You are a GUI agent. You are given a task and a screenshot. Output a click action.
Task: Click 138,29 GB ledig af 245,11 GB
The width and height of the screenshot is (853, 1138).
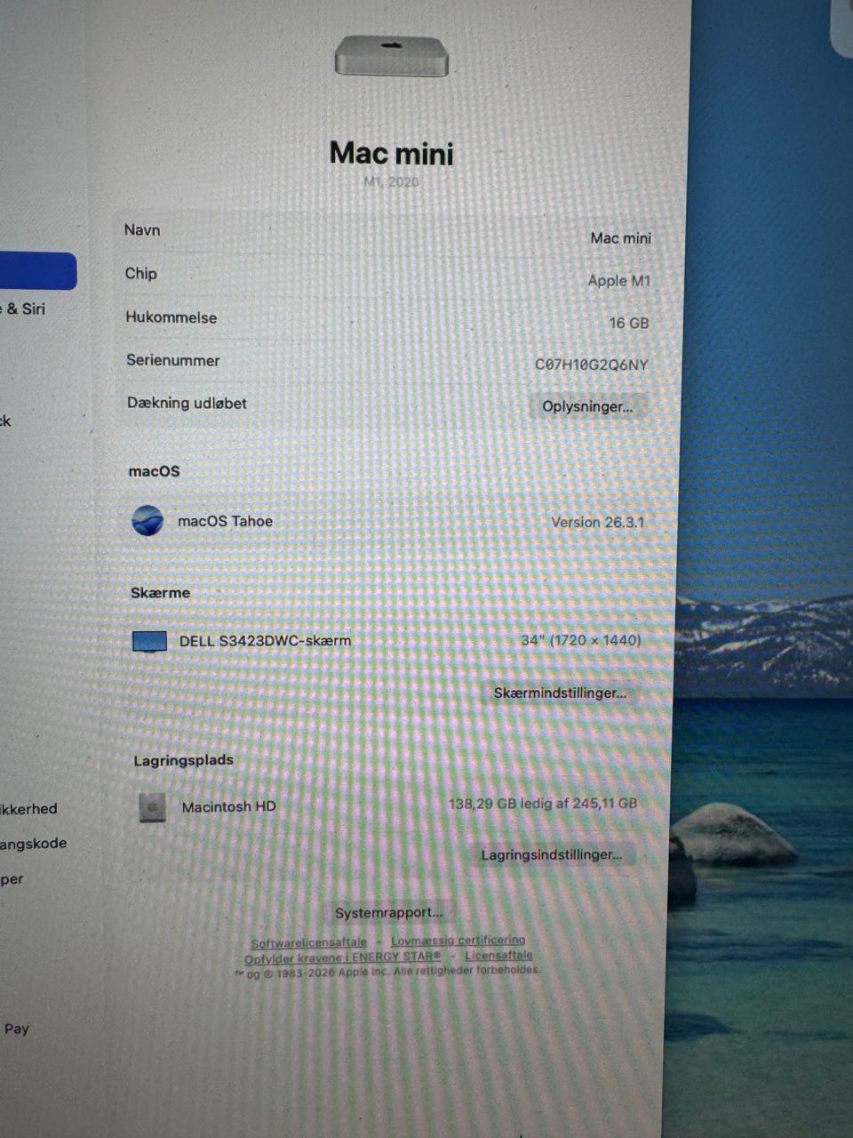click(542, 803)
